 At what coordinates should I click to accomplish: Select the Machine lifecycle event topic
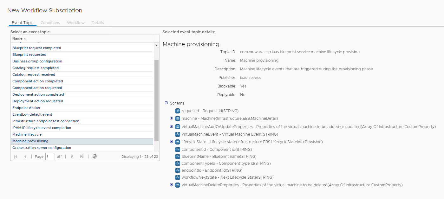[27, 134]
